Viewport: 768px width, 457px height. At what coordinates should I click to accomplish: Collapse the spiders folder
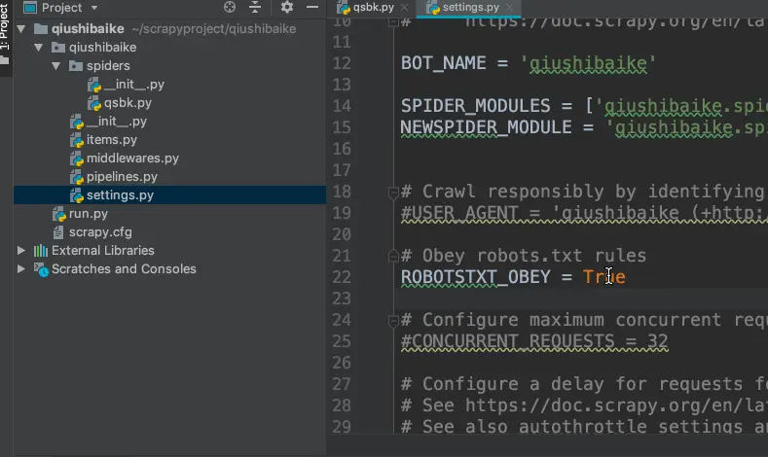[x=56, y=66]
